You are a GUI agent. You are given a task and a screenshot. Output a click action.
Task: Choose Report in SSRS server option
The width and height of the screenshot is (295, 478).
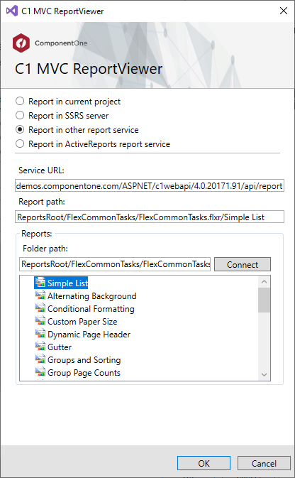point(20,115)
